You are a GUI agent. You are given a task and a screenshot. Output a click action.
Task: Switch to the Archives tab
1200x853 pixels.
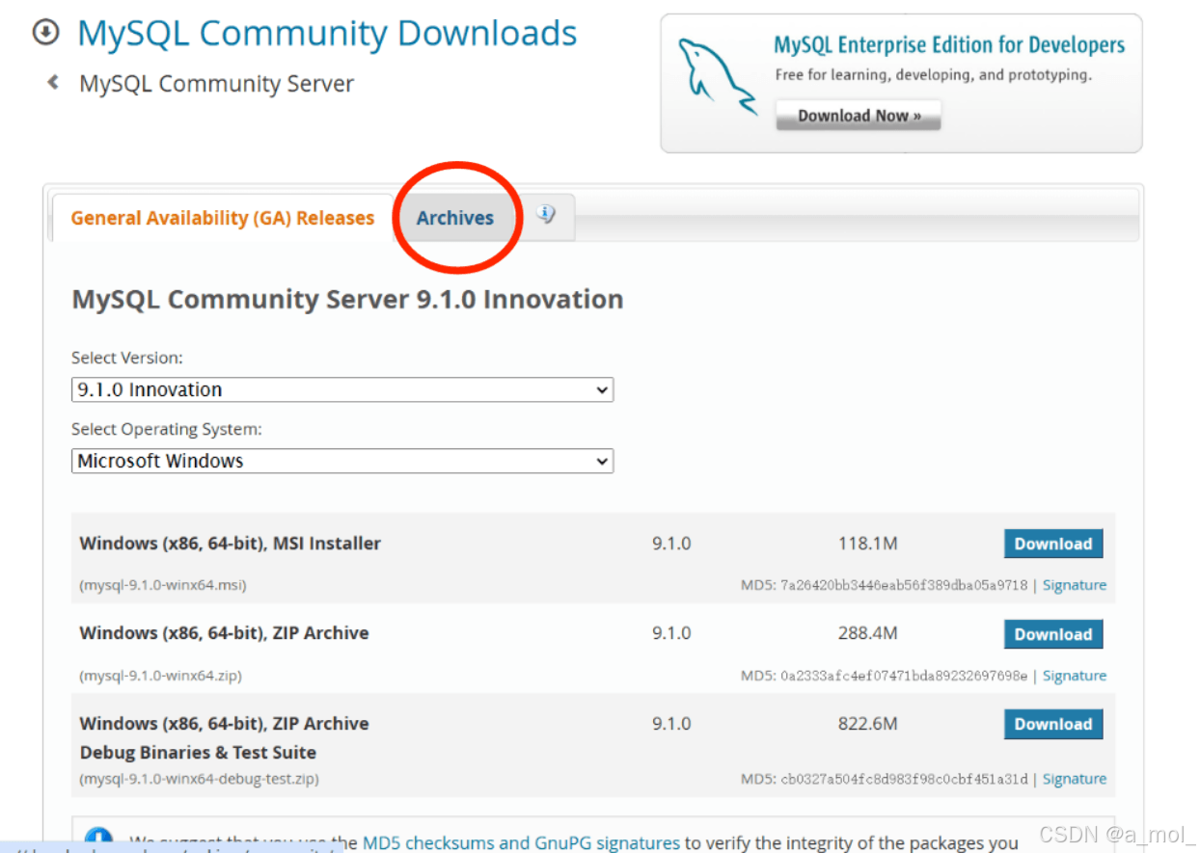click(x=455, y=218)
